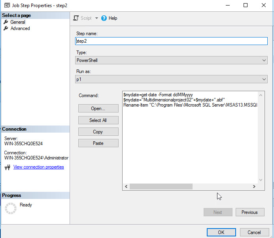This screenshot has width=274, height=238.
Task: Click the Select All button
Action: [98, 120]
